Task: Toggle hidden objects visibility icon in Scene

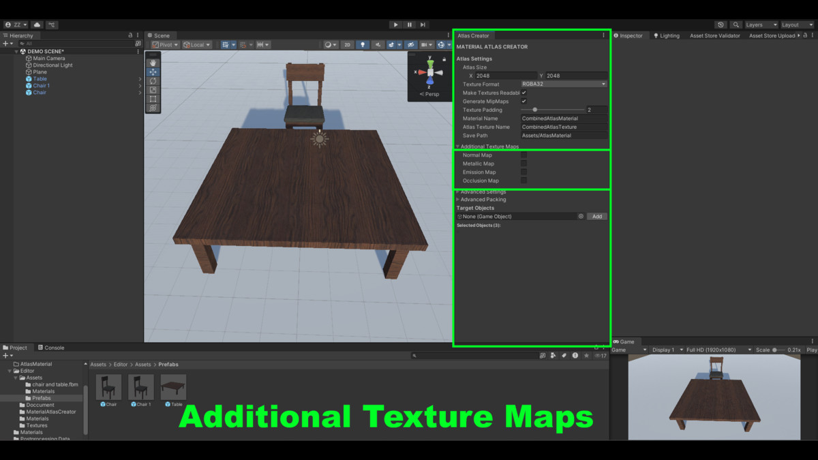Action: click(410, 45)
